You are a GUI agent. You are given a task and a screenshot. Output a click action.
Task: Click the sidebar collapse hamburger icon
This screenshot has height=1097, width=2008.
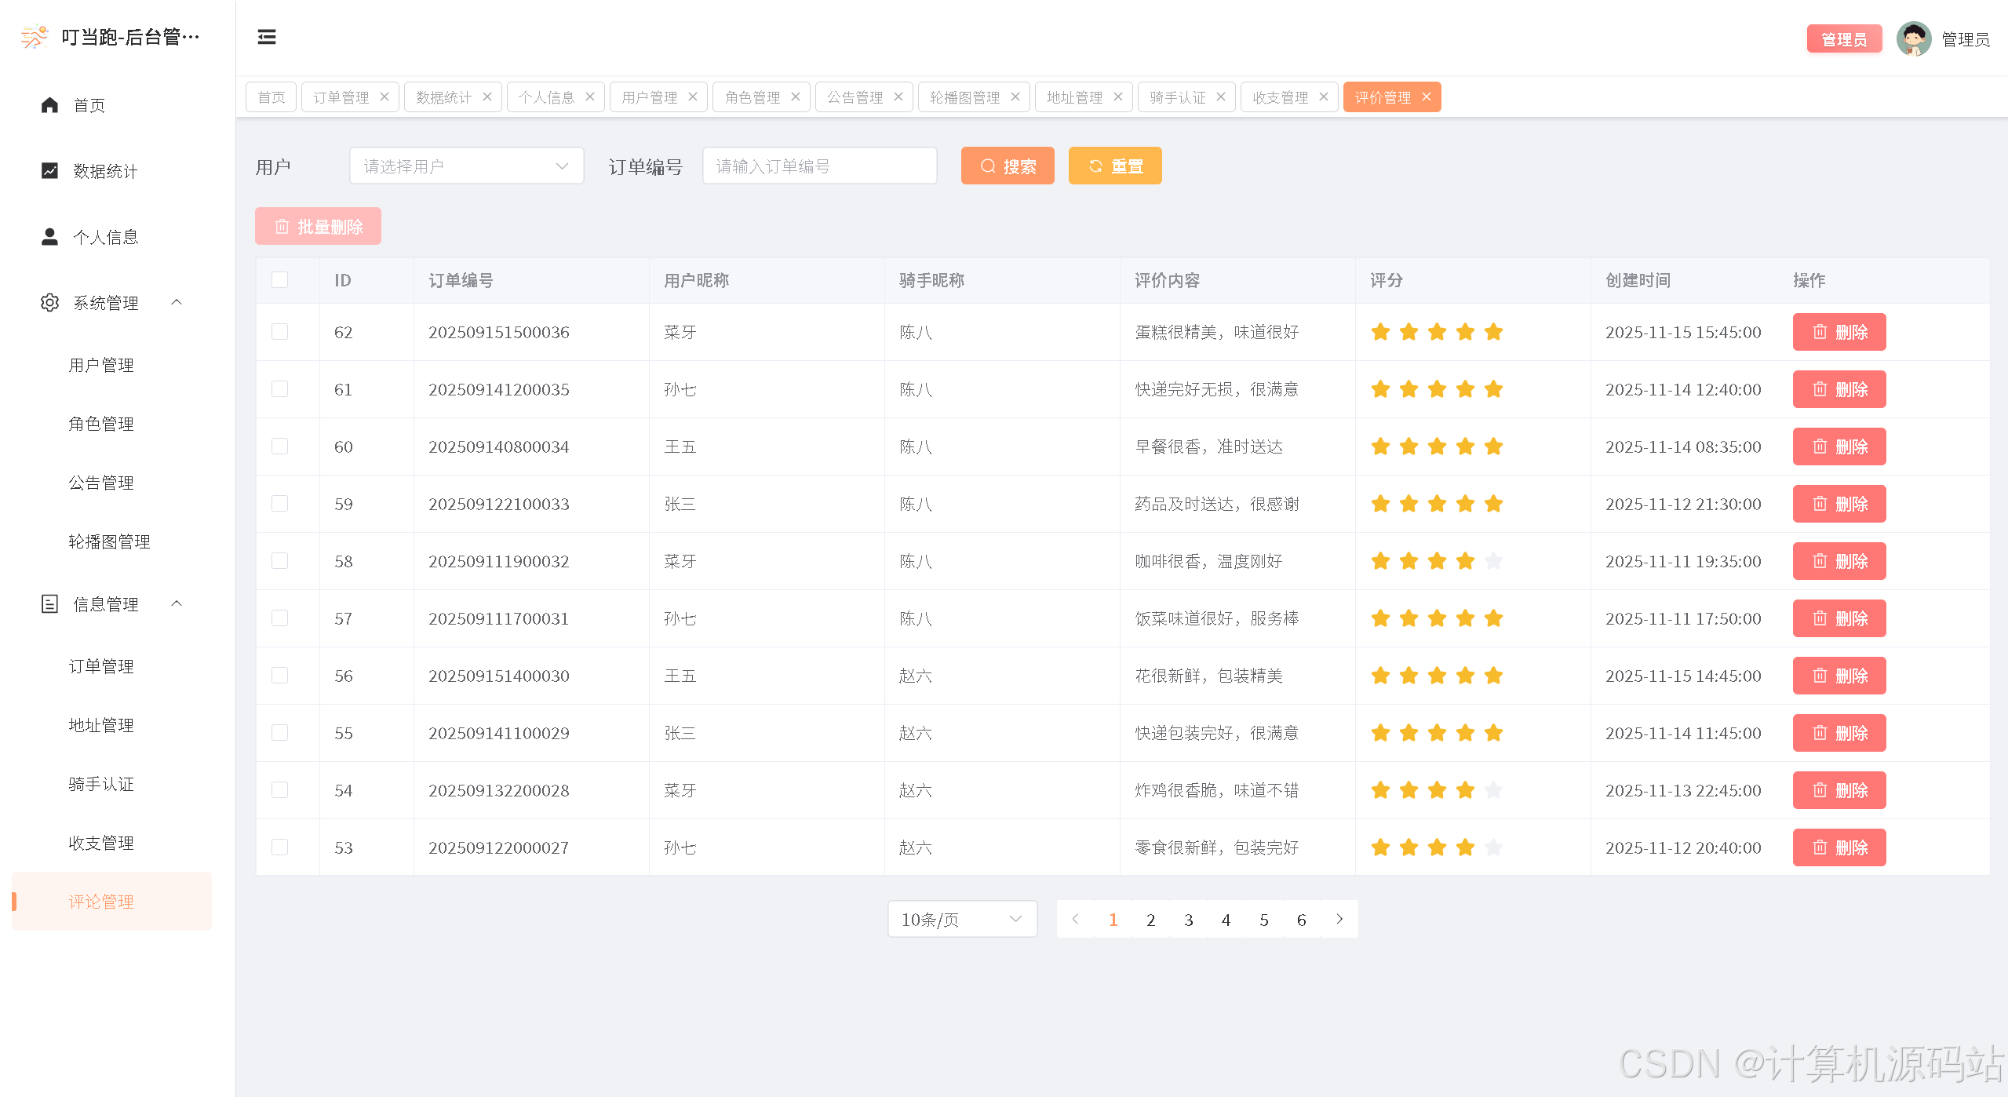[x=267, y=37]
